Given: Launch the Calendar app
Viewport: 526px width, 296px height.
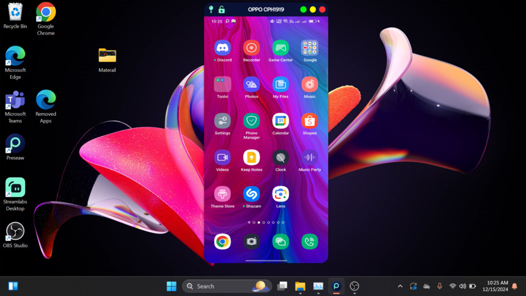Looking at the screenshot, I should 281,121.
